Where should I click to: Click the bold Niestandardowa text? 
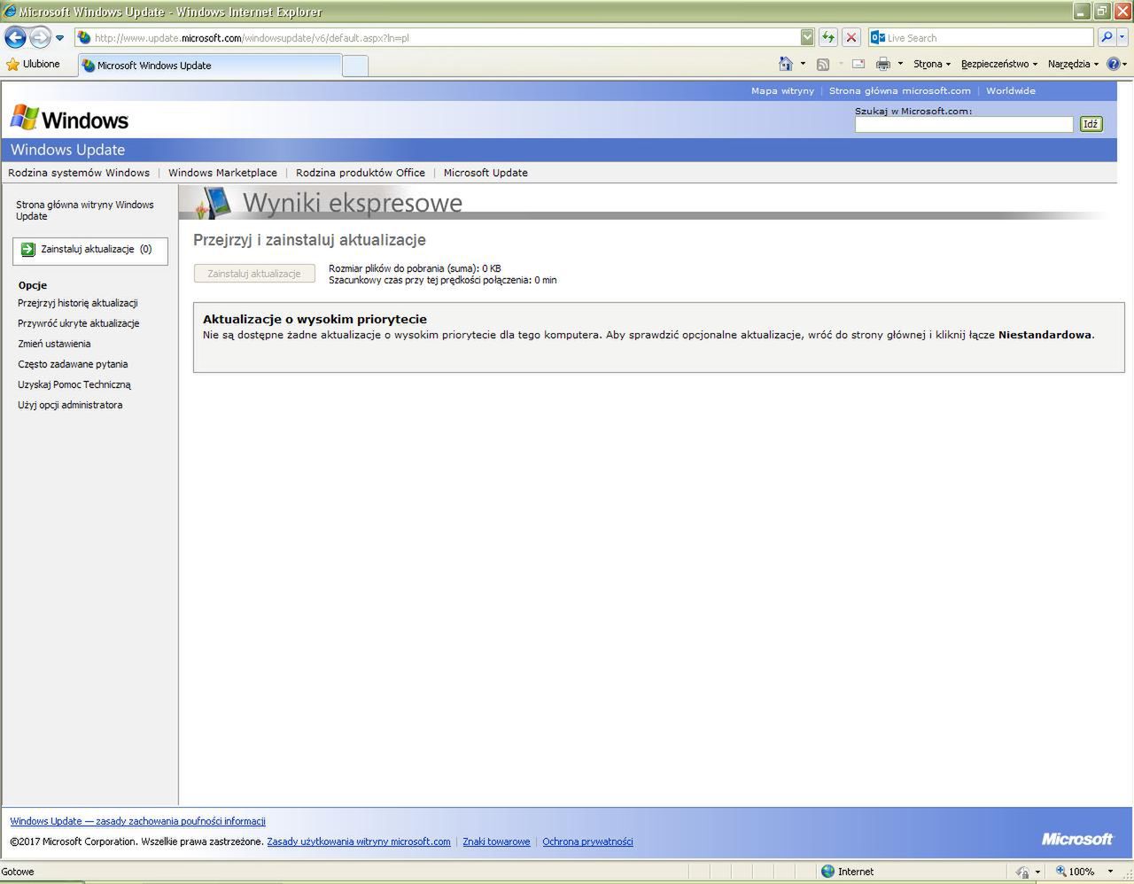pos(1045,335)
